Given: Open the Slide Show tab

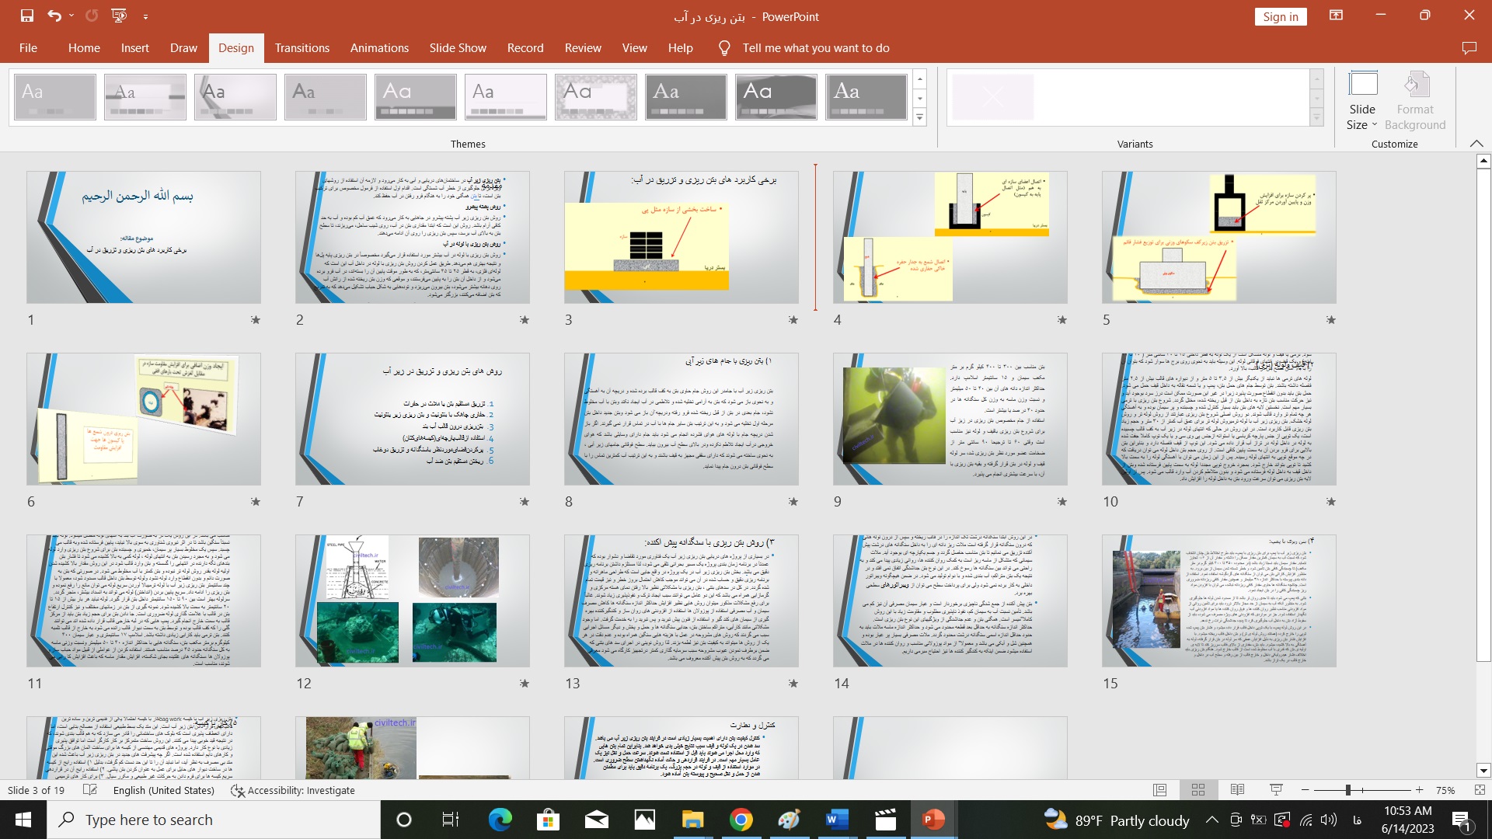Looking at the screenshot, I should [458, 47].
